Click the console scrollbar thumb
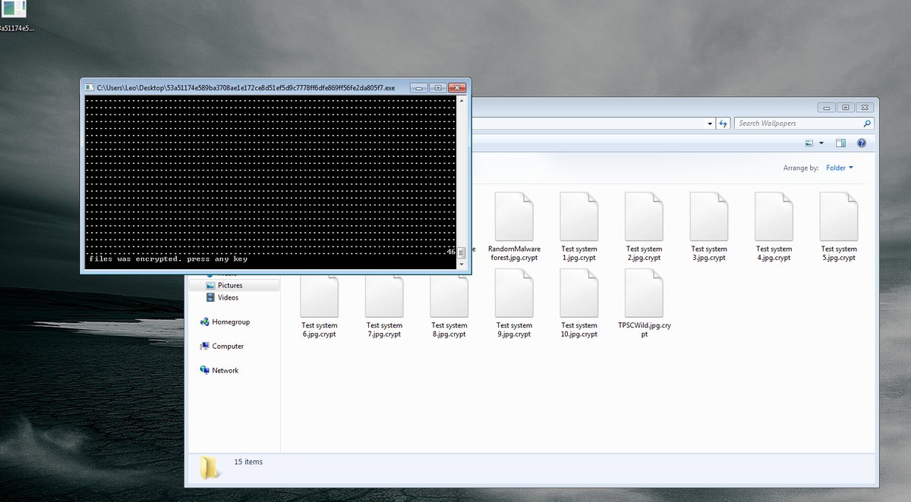 (462, 254)
